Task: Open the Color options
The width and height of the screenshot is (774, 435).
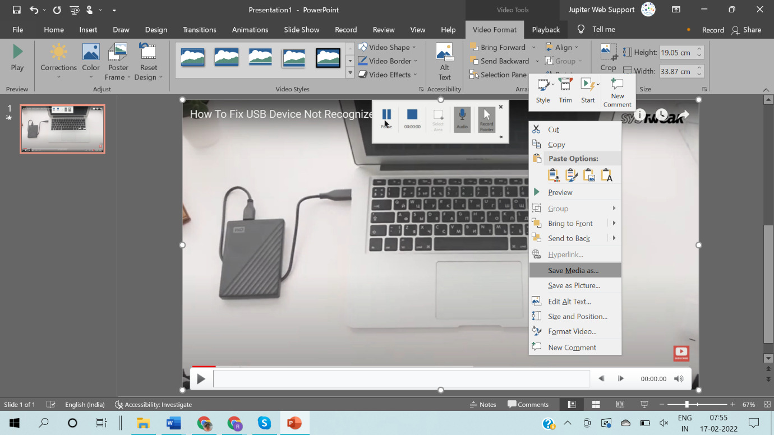Action: (91, 62)
